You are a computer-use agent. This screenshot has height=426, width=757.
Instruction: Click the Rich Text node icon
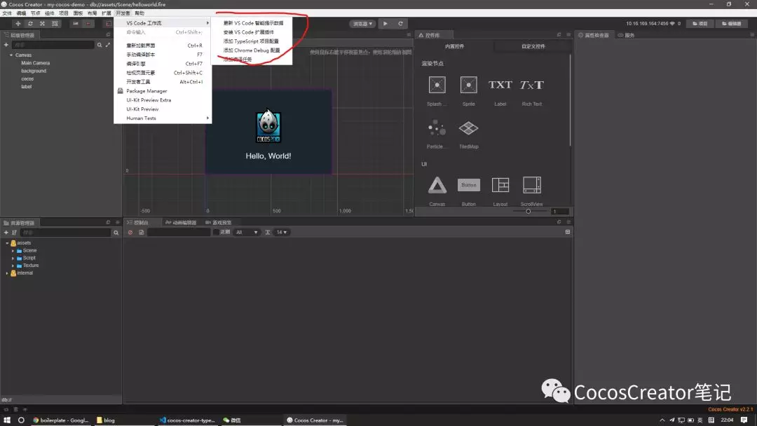[531, 85]
